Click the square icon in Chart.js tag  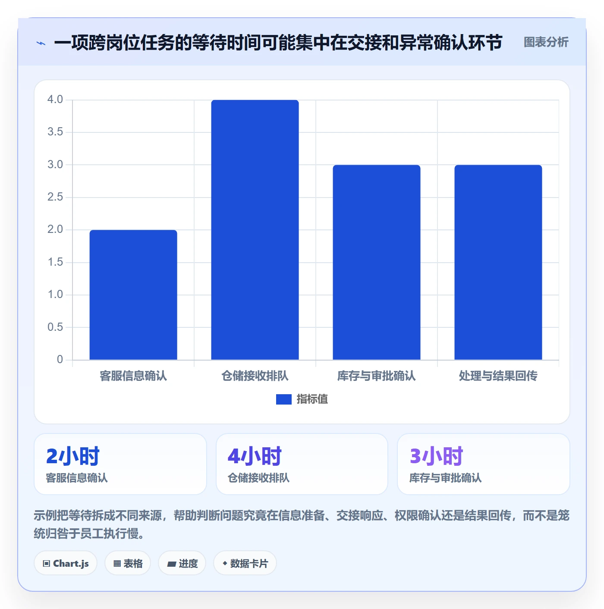(x=47, y=564)
